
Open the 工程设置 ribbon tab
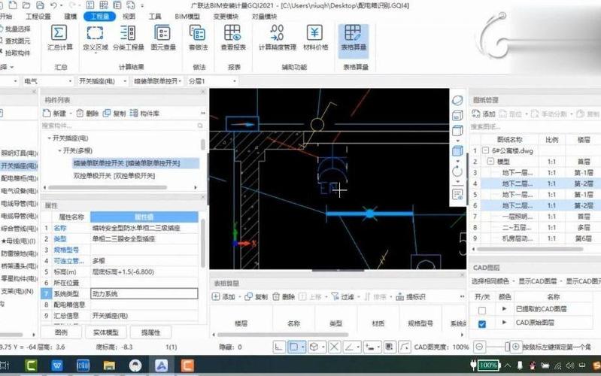coord(38,17)
